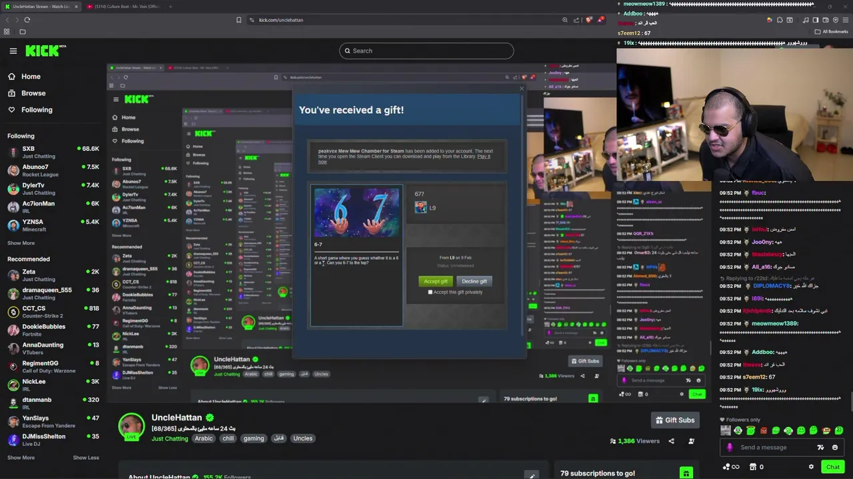Open Zeta channel in Recommended
Screen dimensions: 853x479
pyautogui.click(x=53, y=275)
